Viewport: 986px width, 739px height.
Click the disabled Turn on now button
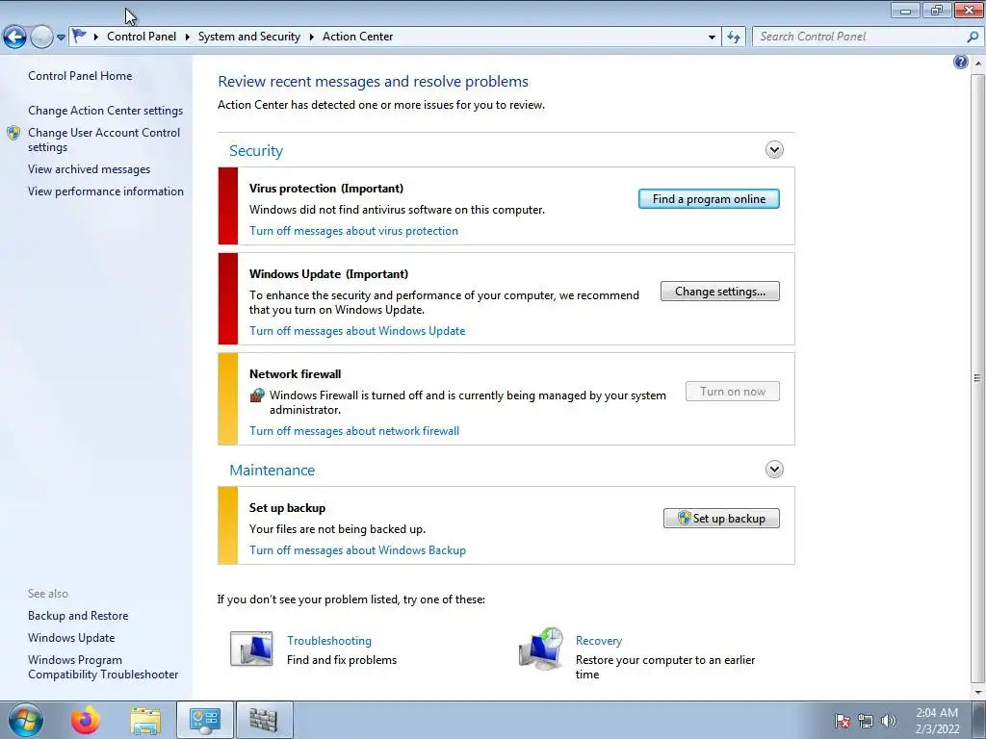[x=733, y=392]
